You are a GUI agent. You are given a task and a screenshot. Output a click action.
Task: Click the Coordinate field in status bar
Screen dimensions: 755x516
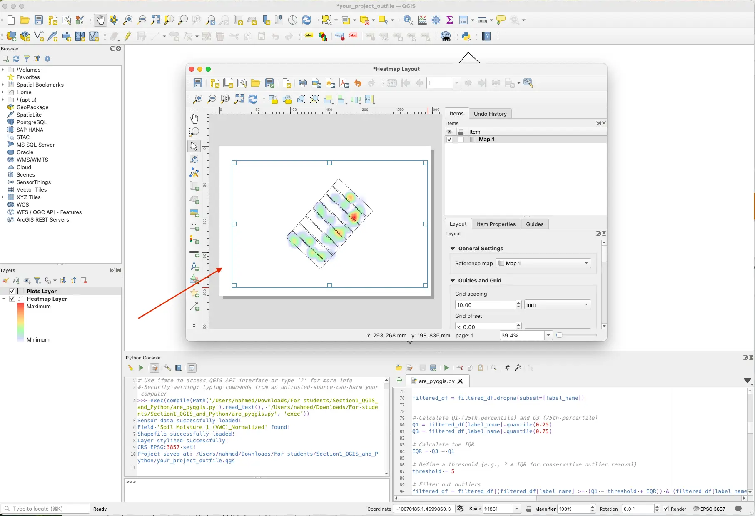pyautogui.click(x=424, y=509)
